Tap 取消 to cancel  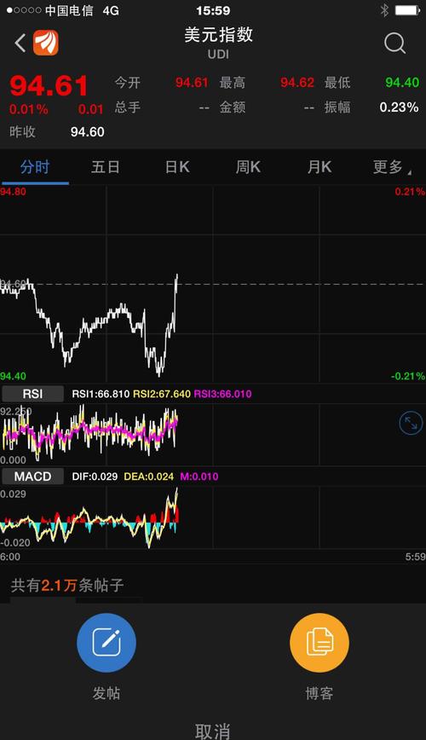pyautogui.click(x=213, y=731)
